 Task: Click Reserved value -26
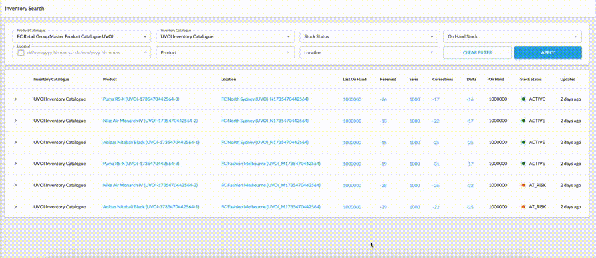coord(384,99)
